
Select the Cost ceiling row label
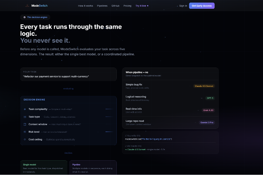click(35, 139)
